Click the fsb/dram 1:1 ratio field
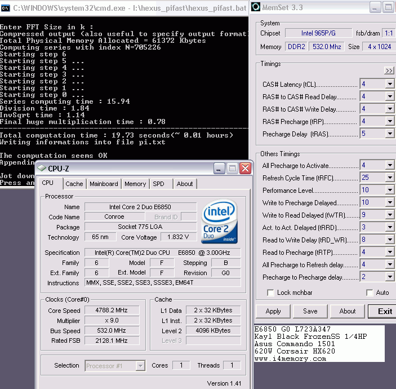Screen dimensions: 396x389 pos(389,33)
